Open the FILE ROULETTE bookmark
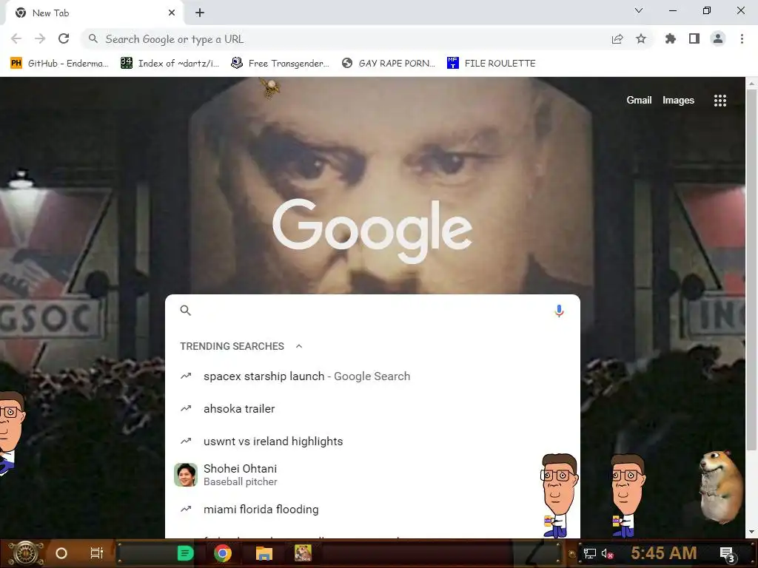The height and width of the screenshot is (568, 758). click(492, 64)
